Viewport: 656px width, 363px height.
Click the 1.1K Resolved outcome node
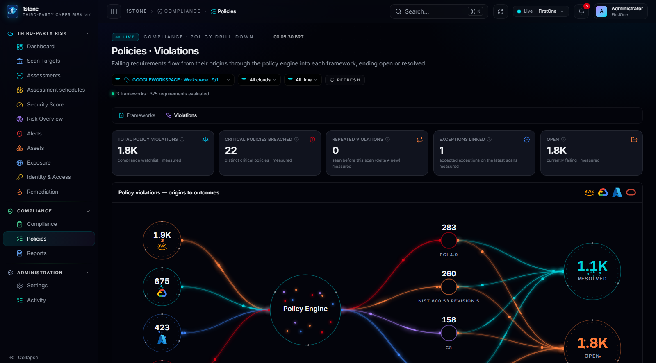pyautogui.click(x=592, y=271)
